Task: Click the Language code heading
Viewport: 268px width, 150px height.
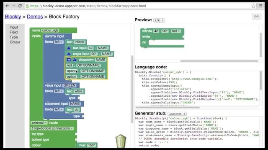Action: [x=151, y=67]
